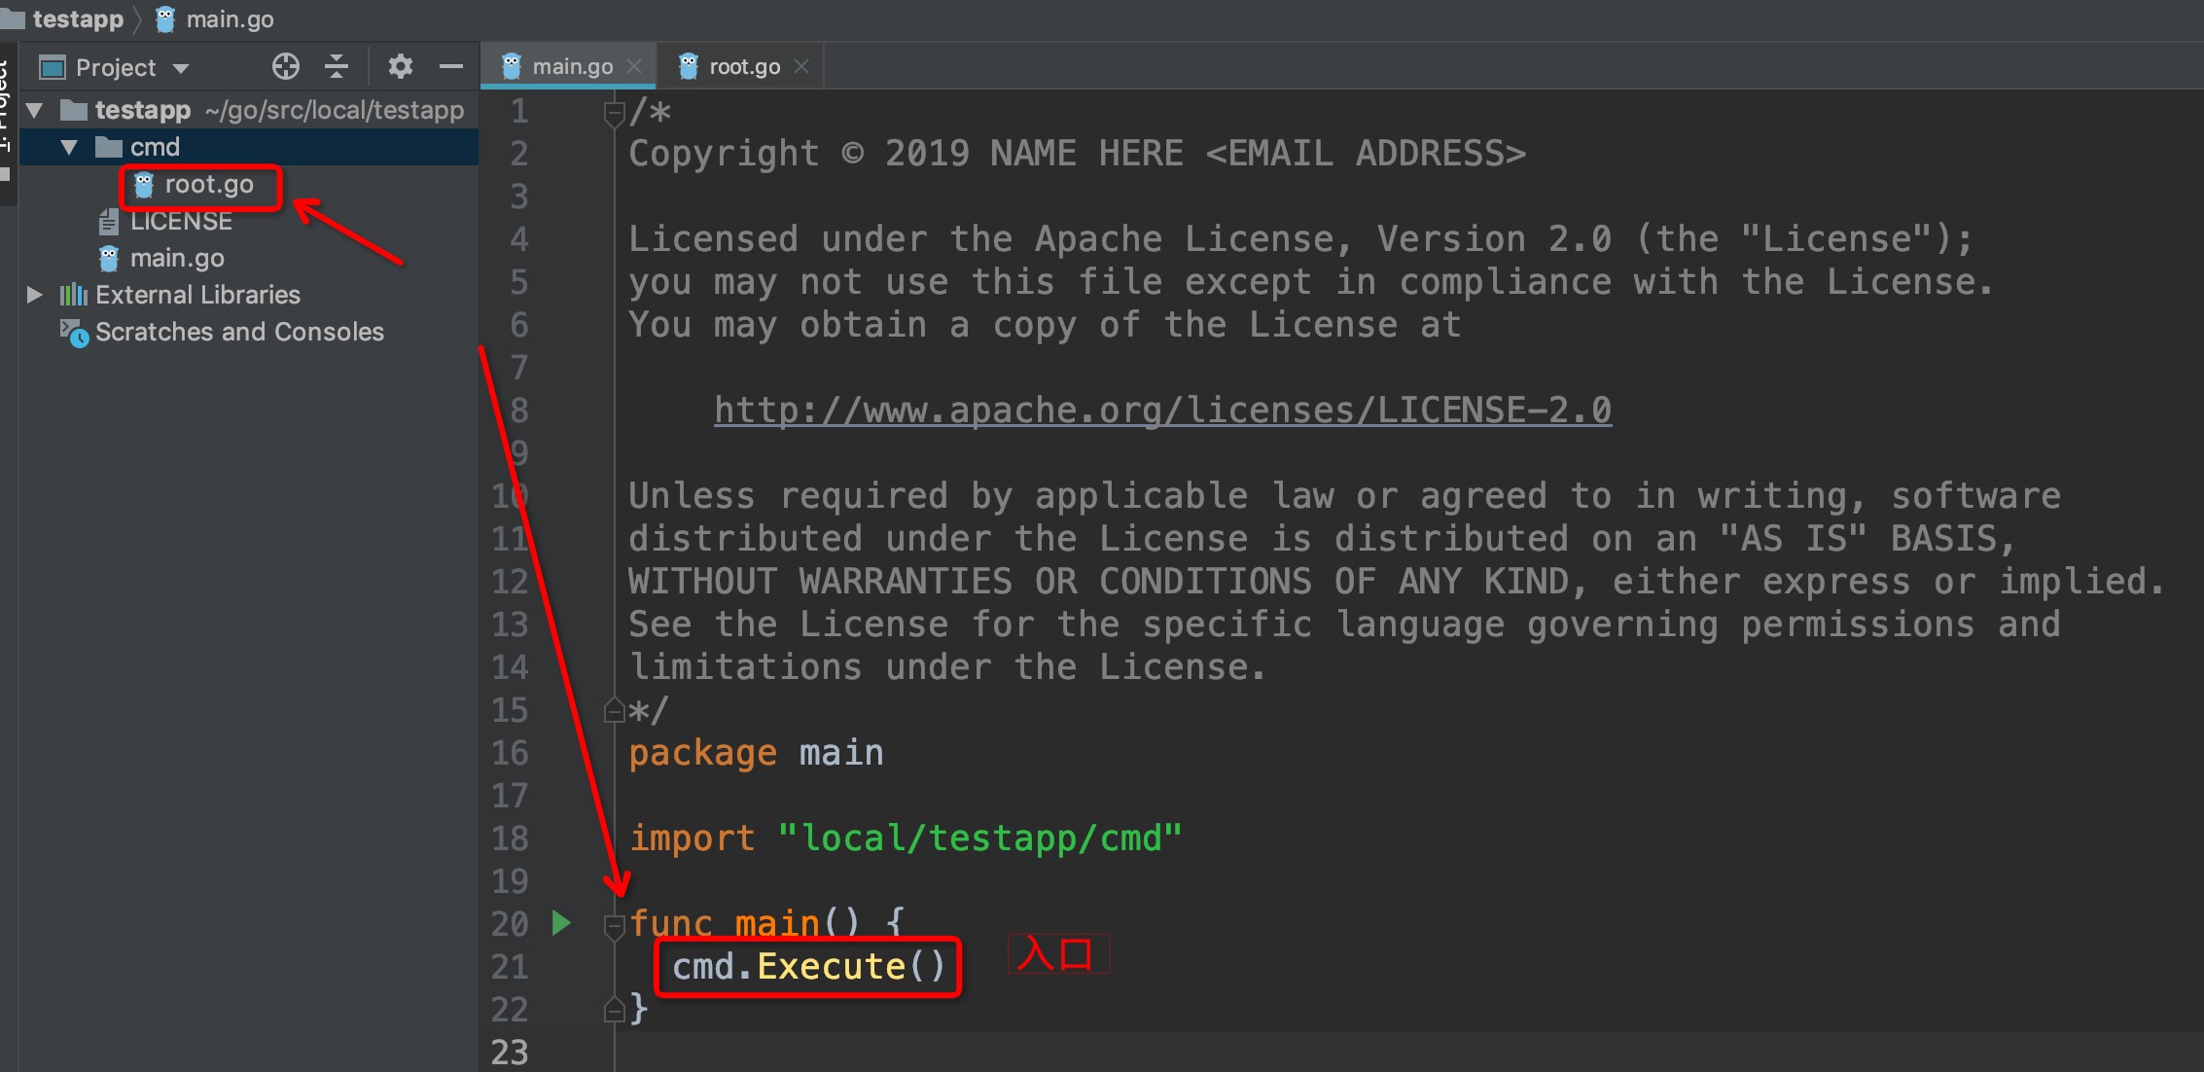
Task: Click the Go gopher icon on main.go tab
Action: point(512,66)
